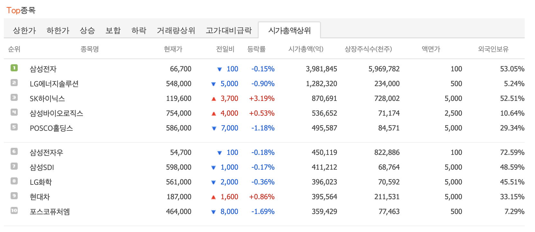Click the 시가총액(억) column header

click(306, 49)
